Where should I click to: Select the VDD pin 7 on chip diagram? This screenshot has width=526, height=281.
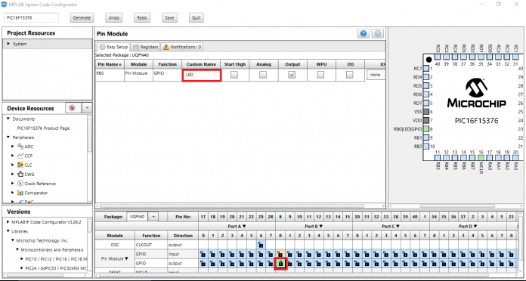426,120
